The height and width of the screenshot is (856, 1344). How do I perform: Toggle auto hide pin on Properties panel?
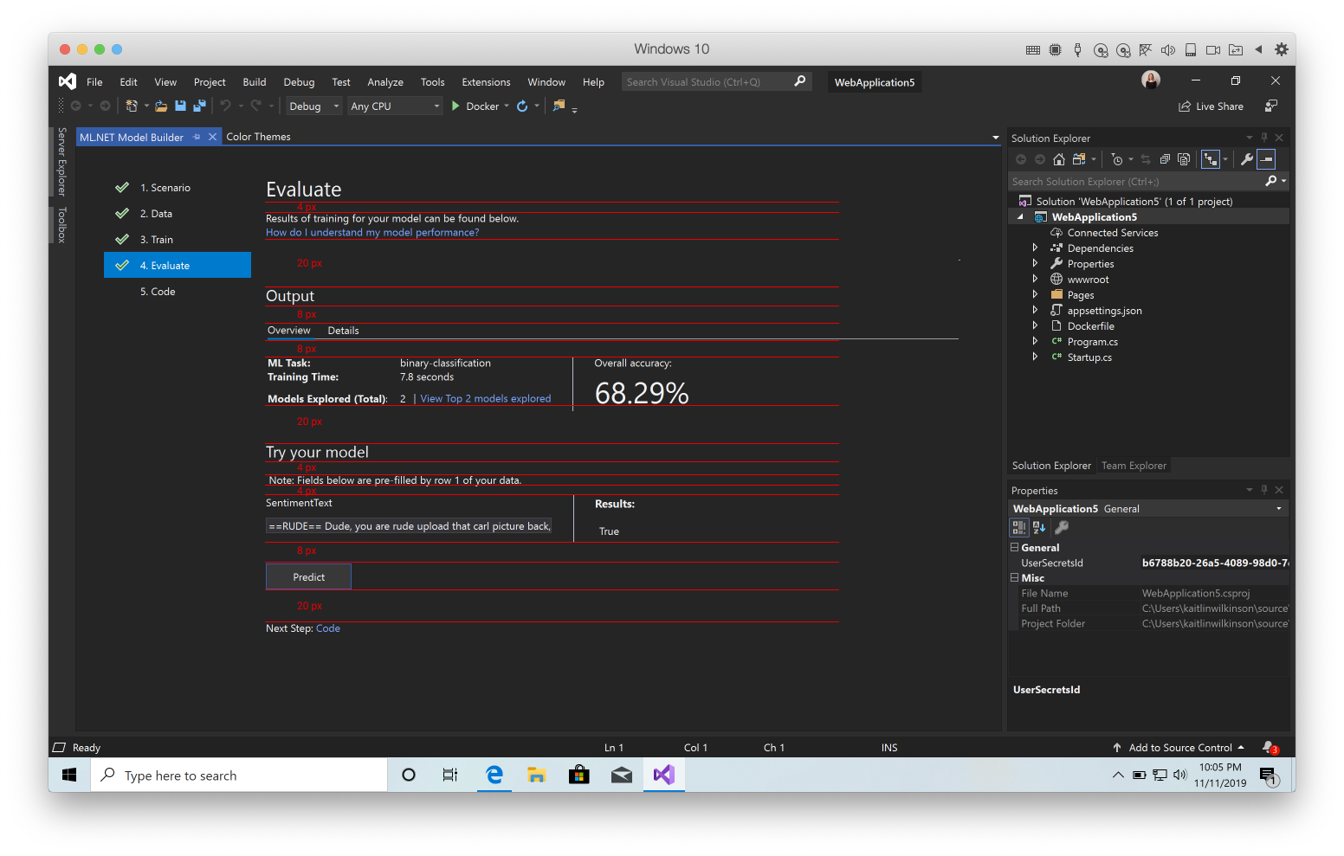[1264, 490]
